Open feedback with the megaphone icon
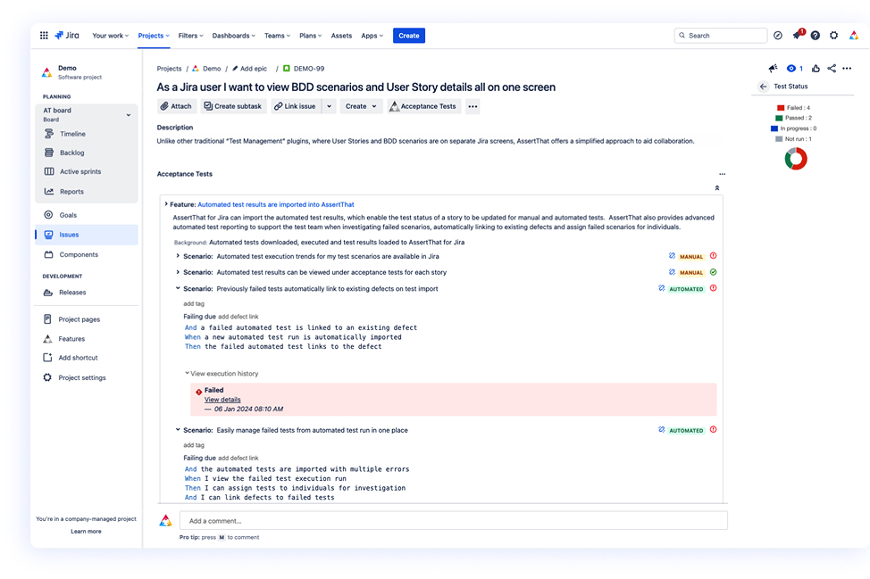The height and width of the screenshot is (579, 870). (773, 68)
